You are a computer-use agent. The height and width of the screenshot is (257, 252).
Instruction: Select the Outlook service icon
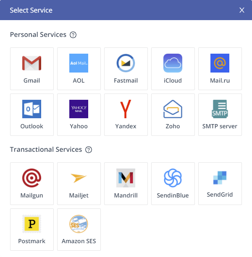click(32, 114)
